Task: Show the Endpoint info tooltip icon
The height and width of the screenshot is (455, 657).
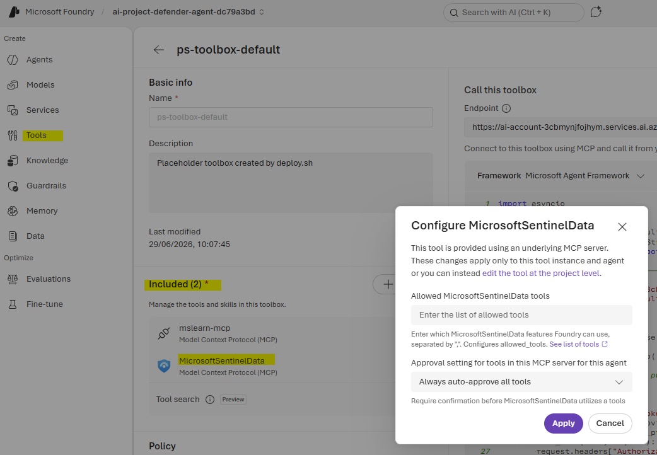Action: (506, 108)
